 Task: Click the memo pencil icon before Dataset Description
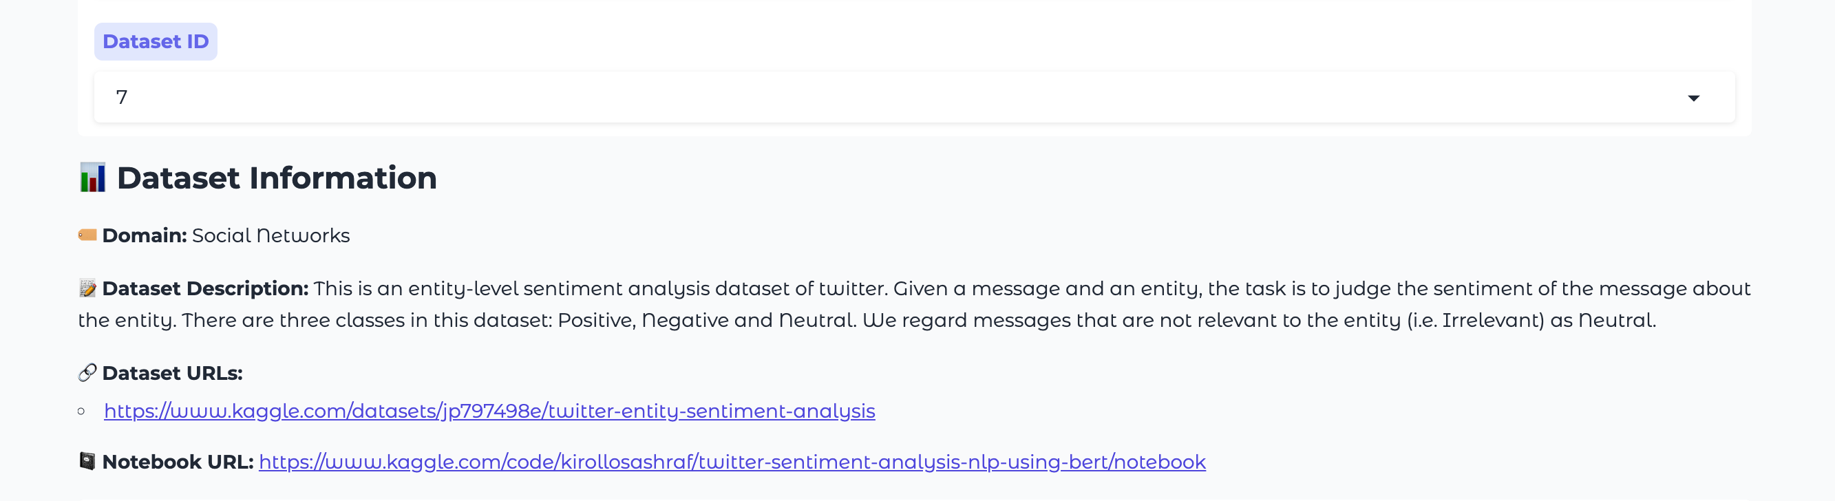pos(87,288)
